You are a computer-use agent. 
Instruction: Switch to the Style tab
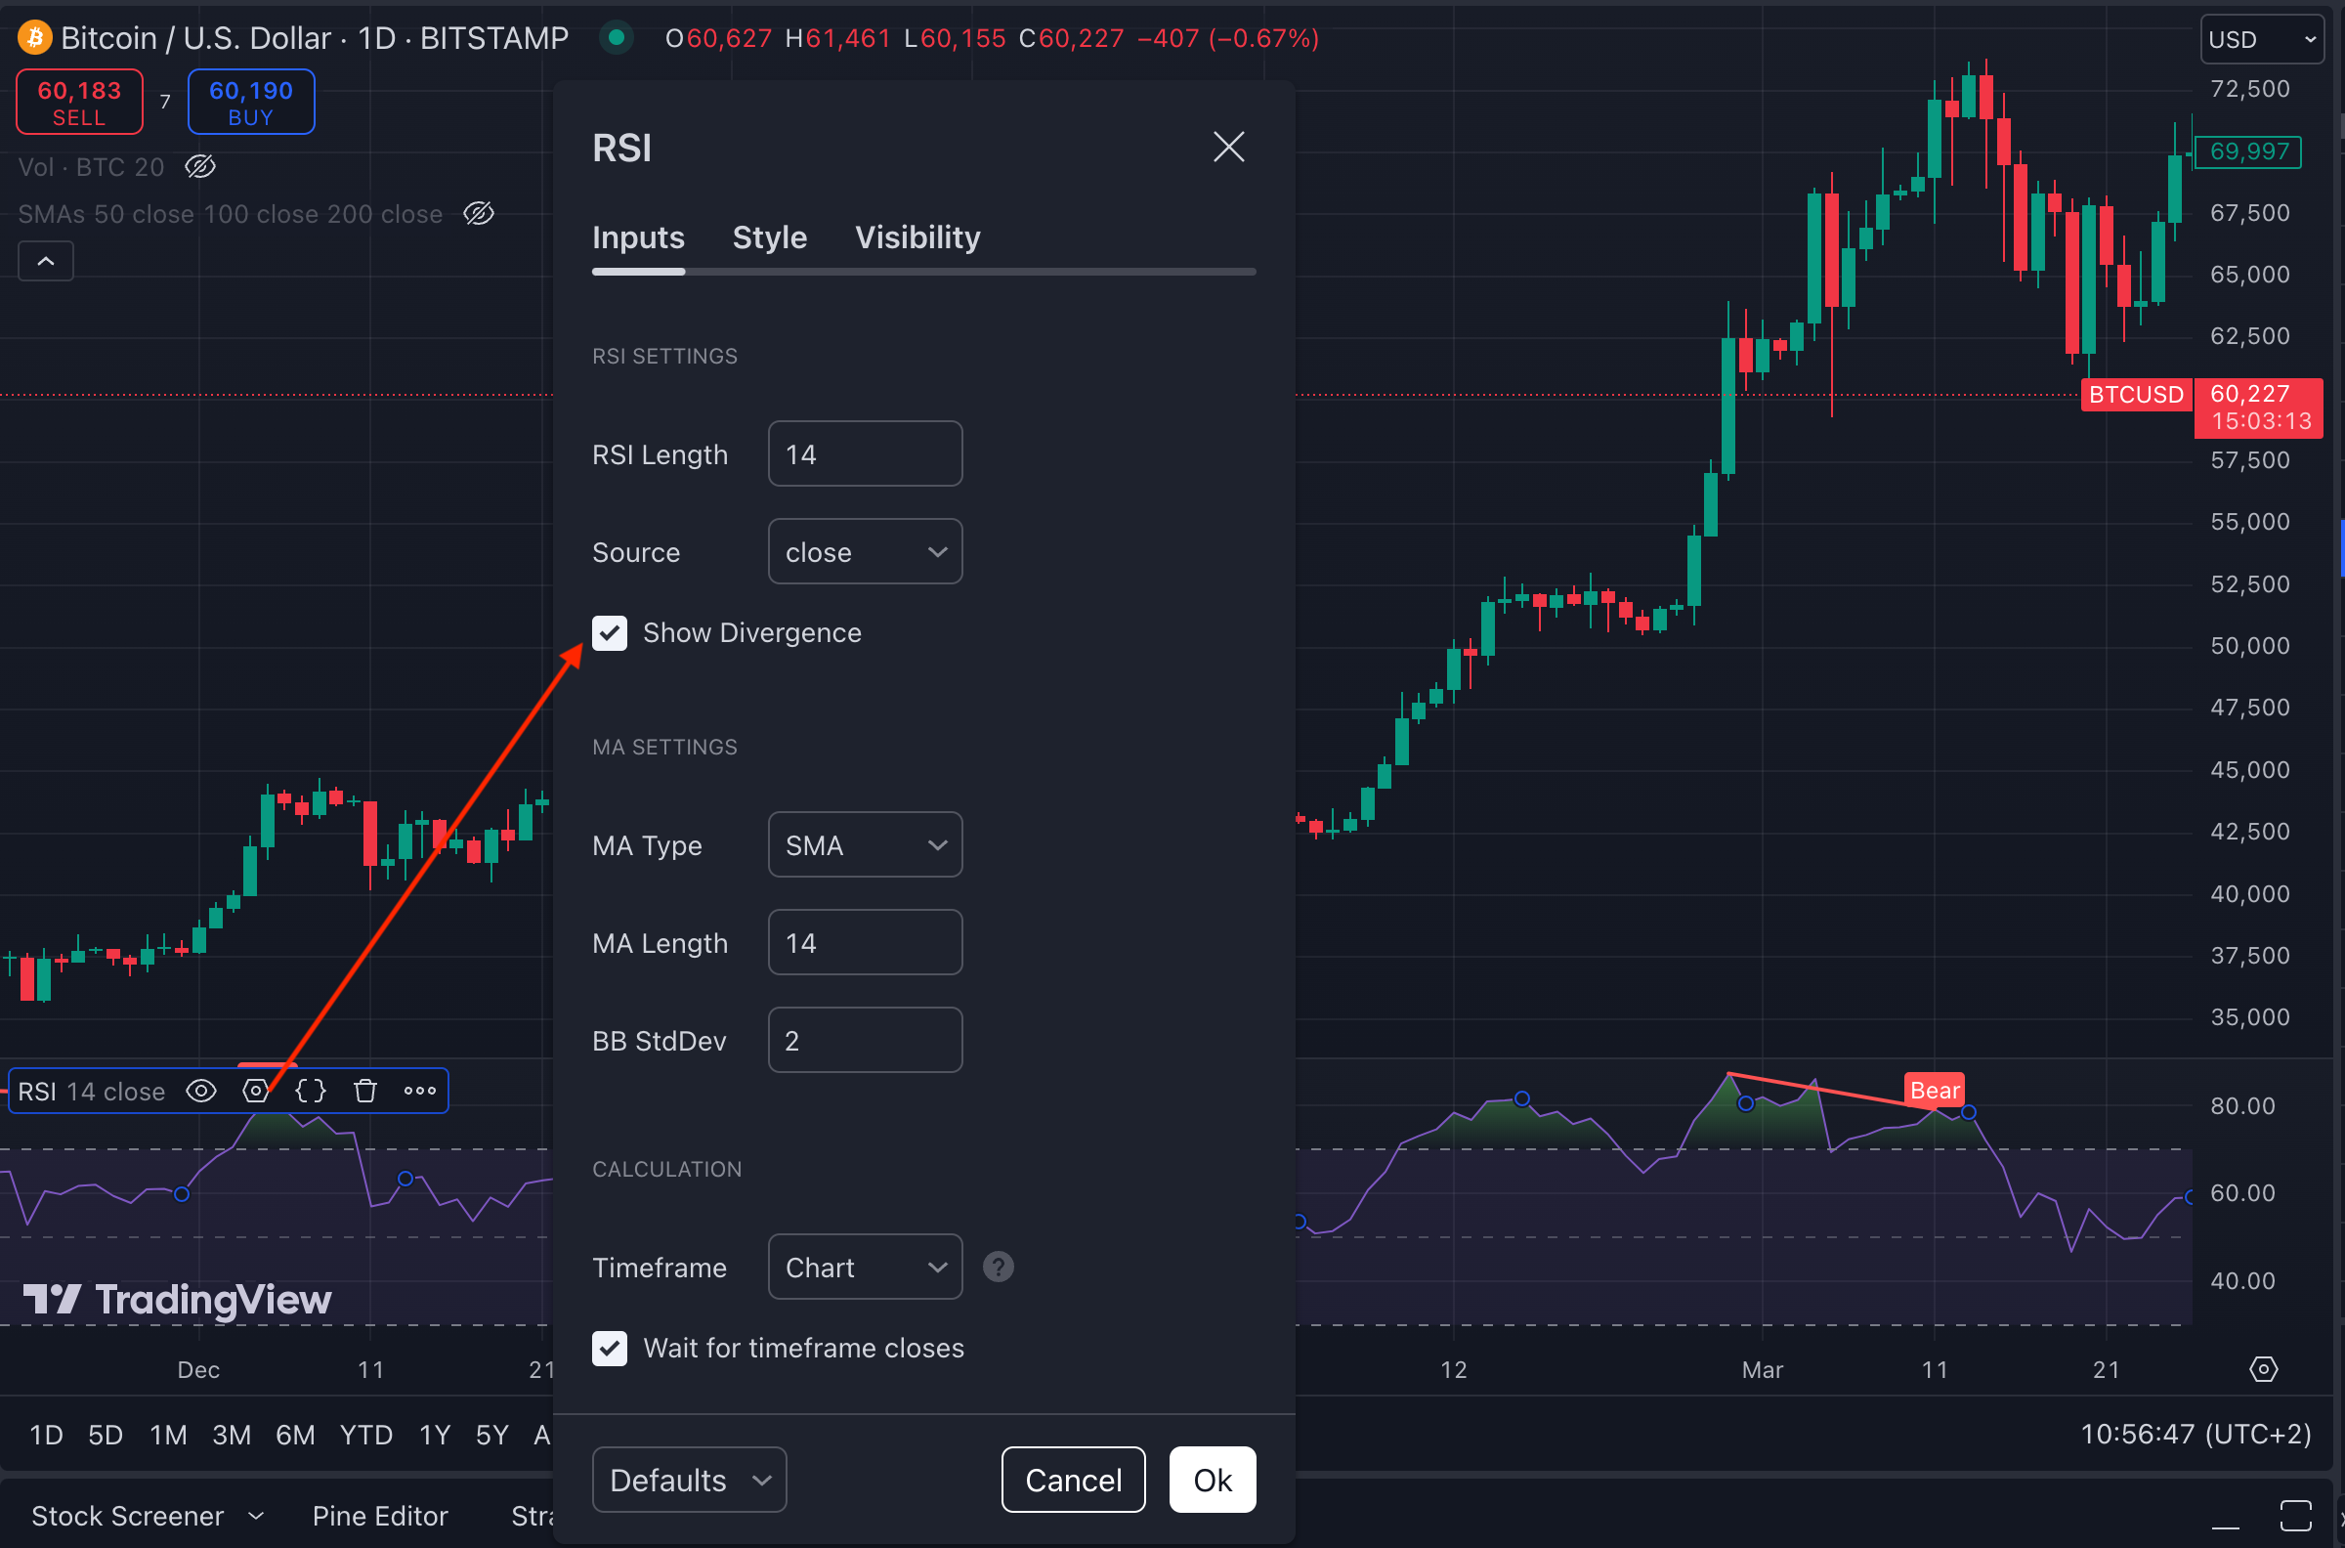pyautogui.click(x=769, y=236)
